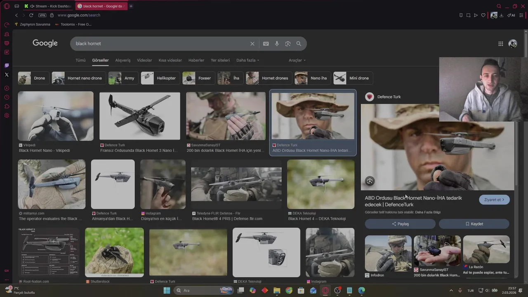528x297 pixels.
Task: Open the Windows Start menu
Action: coord(167,290)
